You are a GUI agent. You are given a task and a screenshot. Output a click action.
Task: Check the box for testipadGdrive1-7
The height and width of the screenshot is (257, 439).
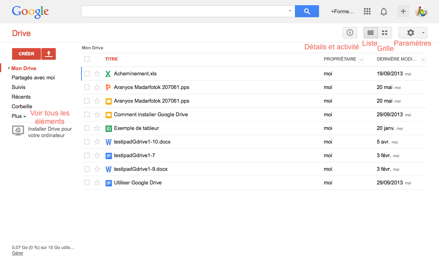coord(87,155)
